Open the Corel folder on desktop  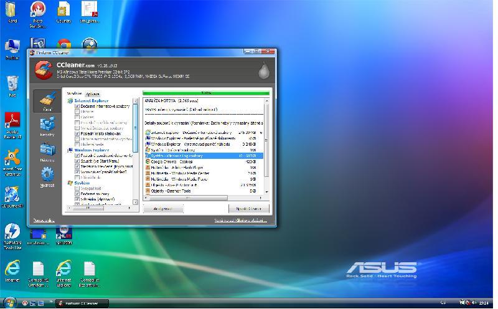point(12,12)
